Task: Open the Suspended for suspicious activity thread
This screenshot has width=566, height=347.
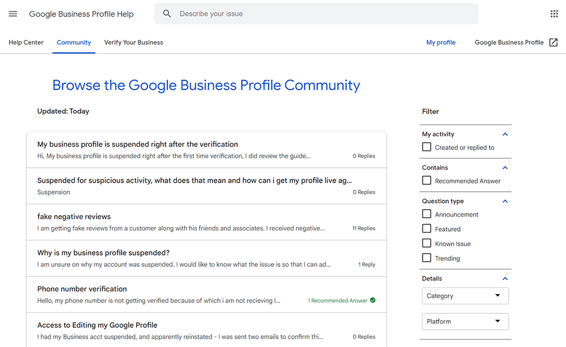Action: (x=206, y=186)
